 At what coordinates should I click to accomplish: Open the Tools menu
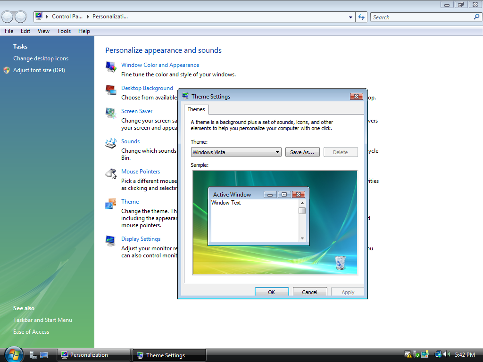pyautogui.click(x=64, y=31)
